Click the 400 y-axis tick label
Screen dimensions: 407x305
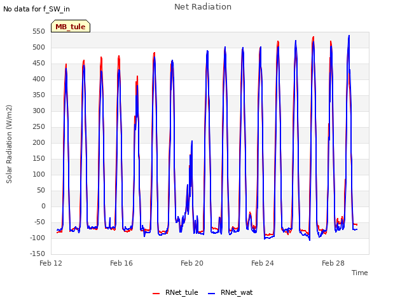pos(39,79)
